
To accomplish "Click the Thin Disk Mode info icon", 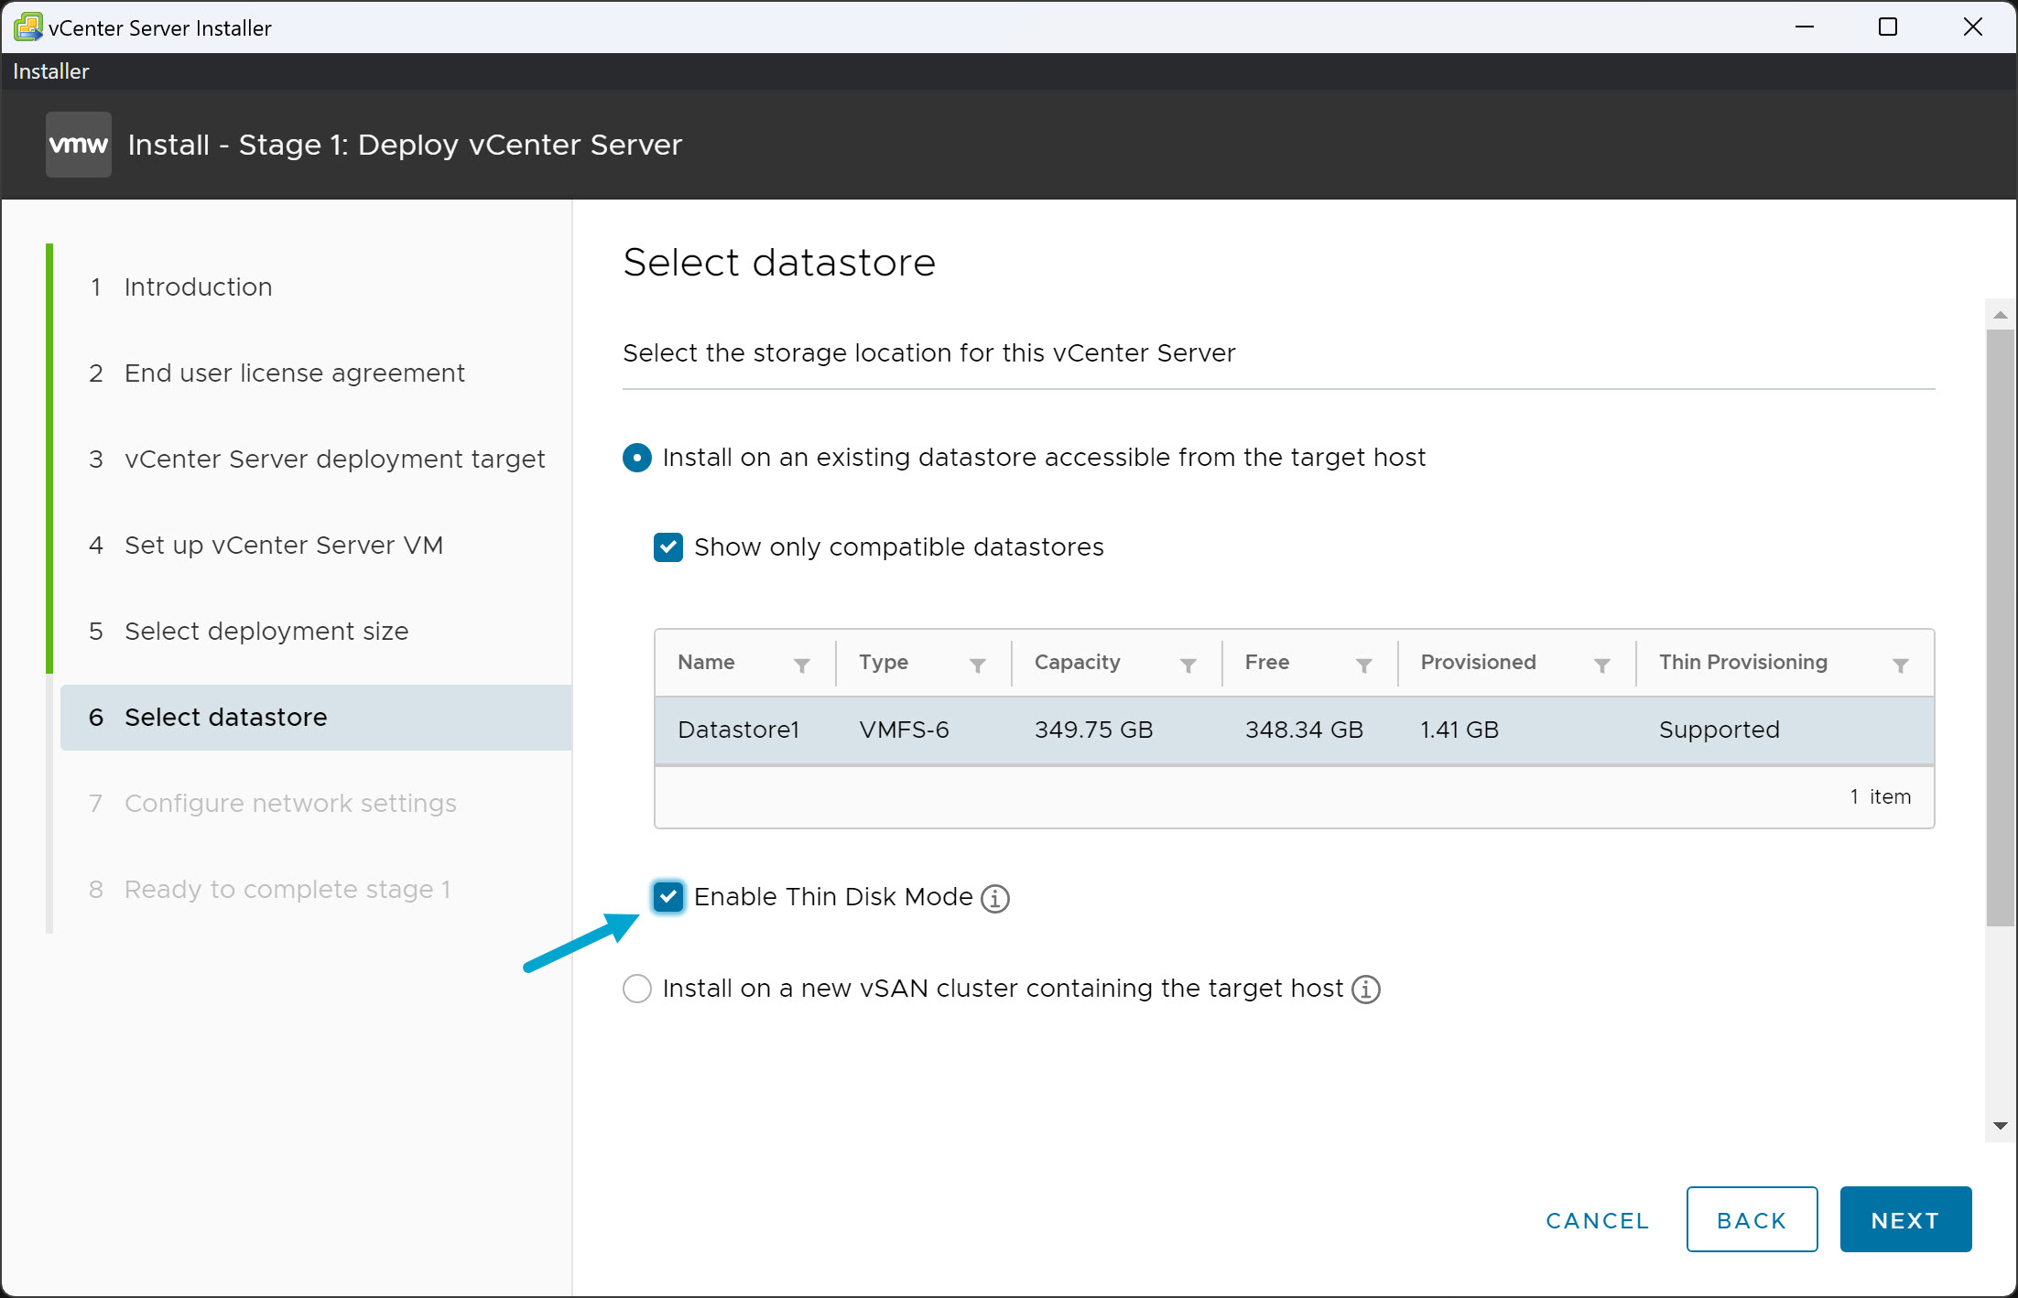I will point(996,898).
